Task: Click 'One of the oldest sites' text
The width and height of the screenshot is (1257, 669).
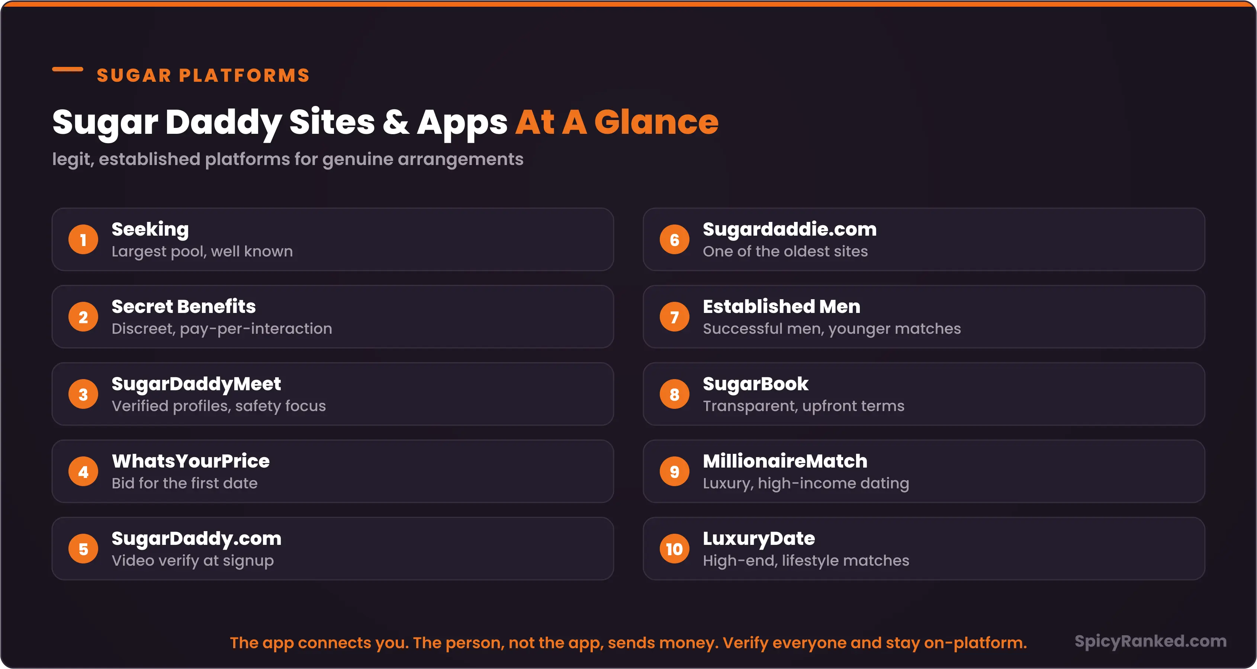Action: tap(785, 252)
